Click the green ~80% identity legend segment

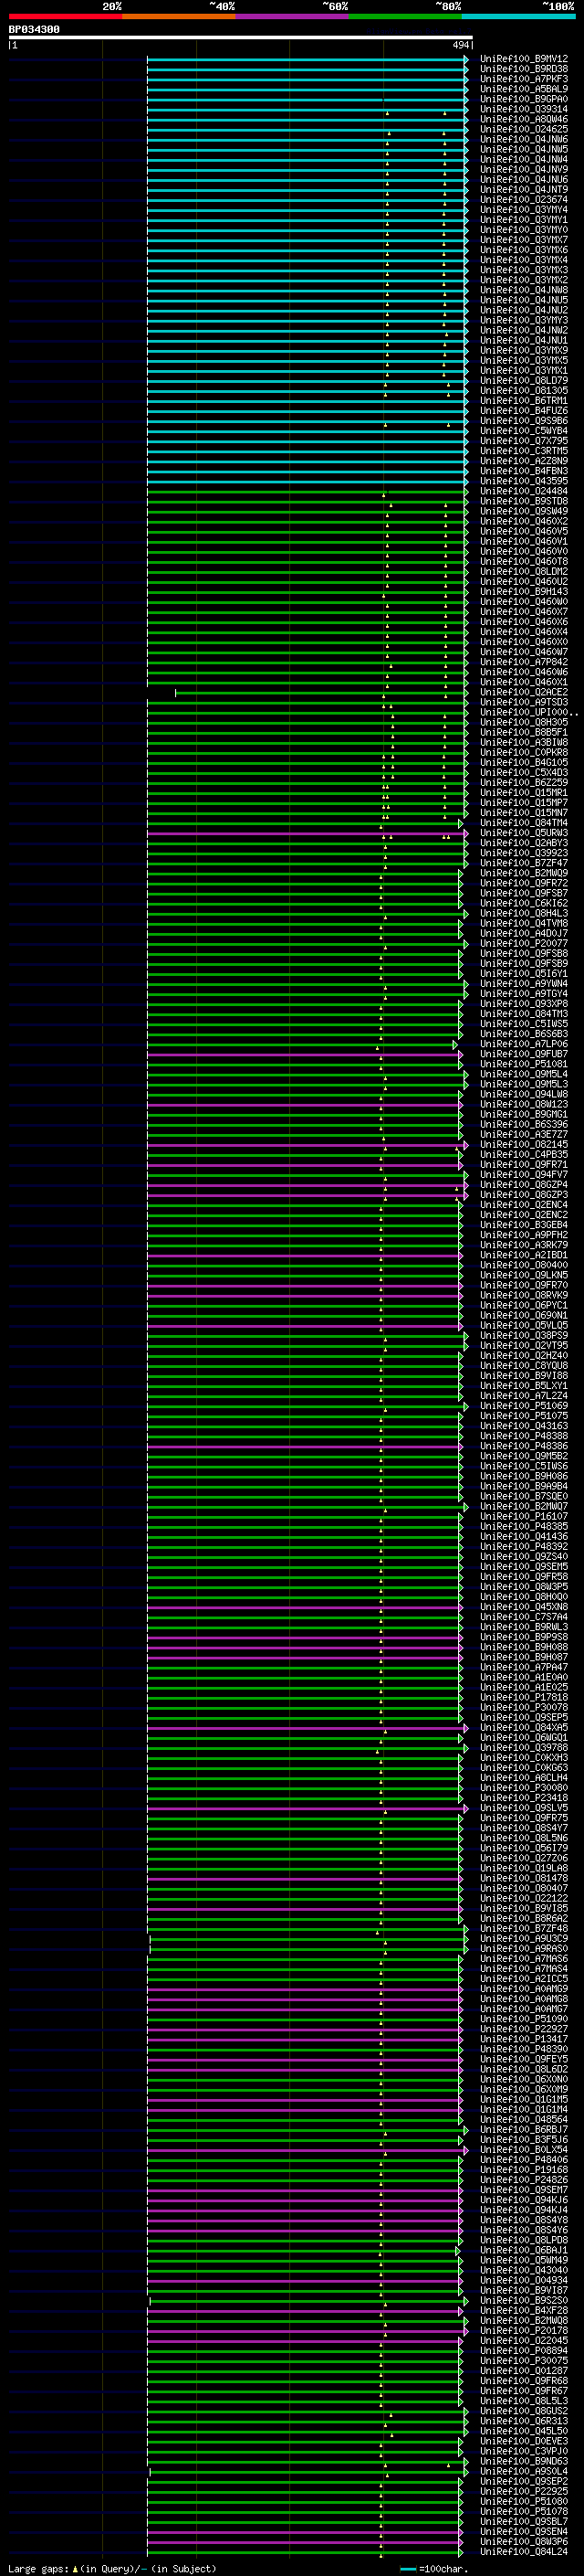[x=405, y=16]
